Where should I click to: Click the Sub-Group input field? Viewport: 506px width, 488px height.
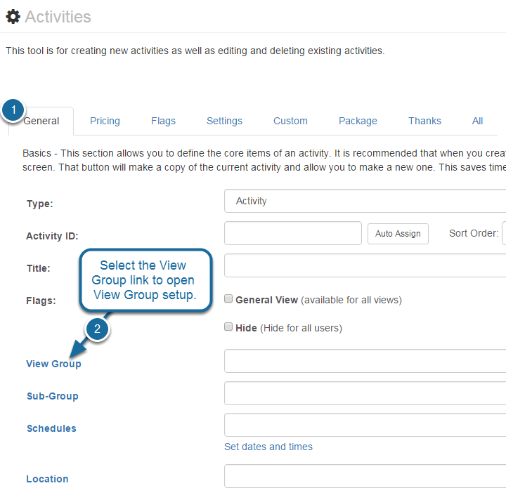pyautogui.click(x=365, y=393)
